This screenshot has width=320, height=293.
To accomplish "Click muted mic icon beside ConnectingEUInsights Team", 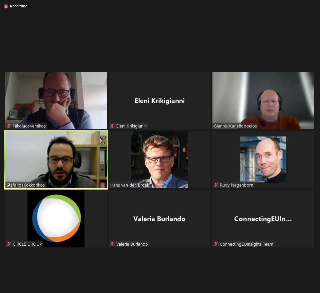I will 216,244.
